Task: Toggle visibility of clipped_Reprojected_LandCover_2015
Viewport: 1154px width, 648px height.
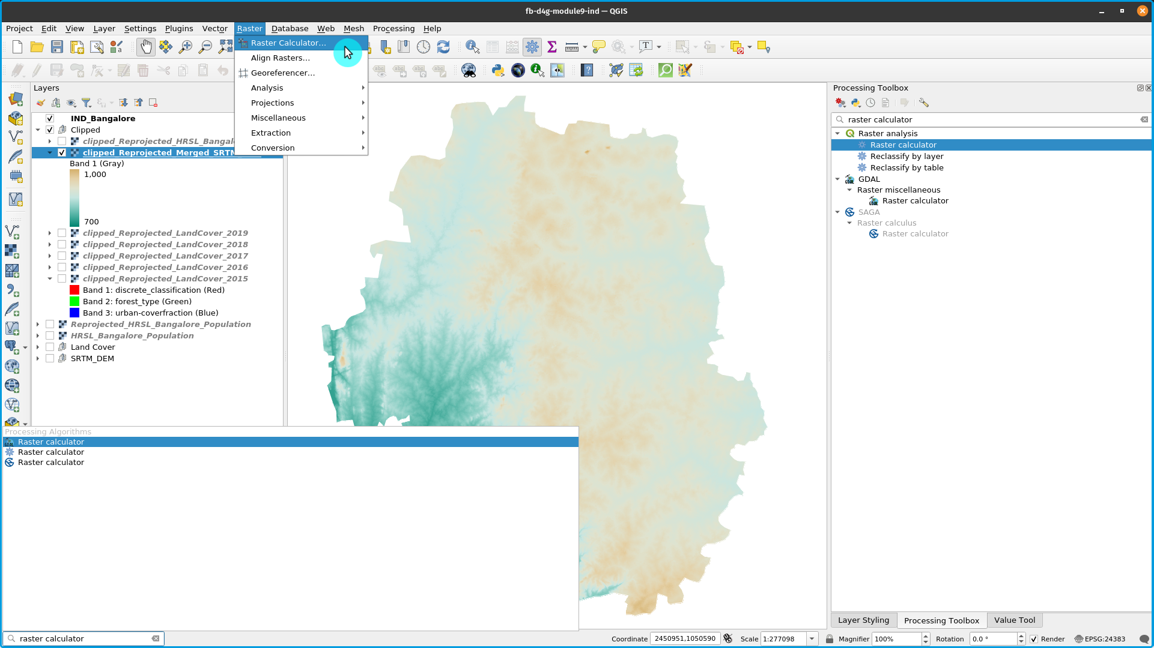Action: [62, 278]
